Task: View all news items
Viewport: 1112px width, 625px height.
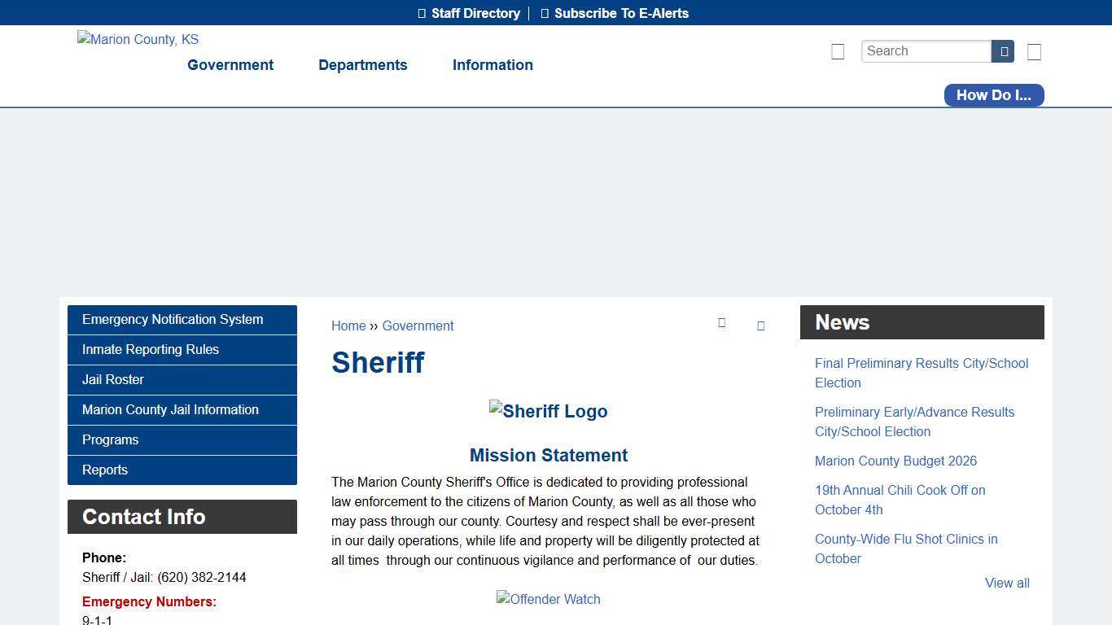Action: (1007, 583)
